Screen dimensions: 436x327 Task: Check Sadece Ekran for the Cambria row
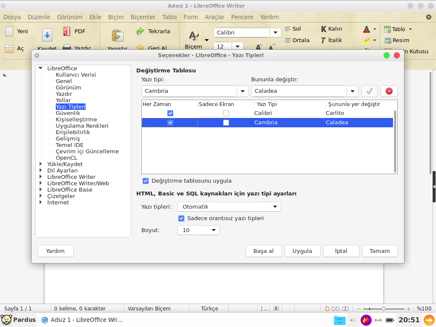click(x=226, y=123)
